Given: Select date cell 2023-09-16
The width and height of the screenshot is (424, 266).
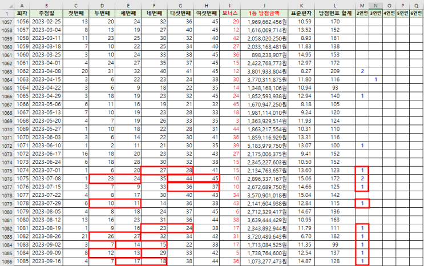Looking at the screenshot, I should pos(47,261).
